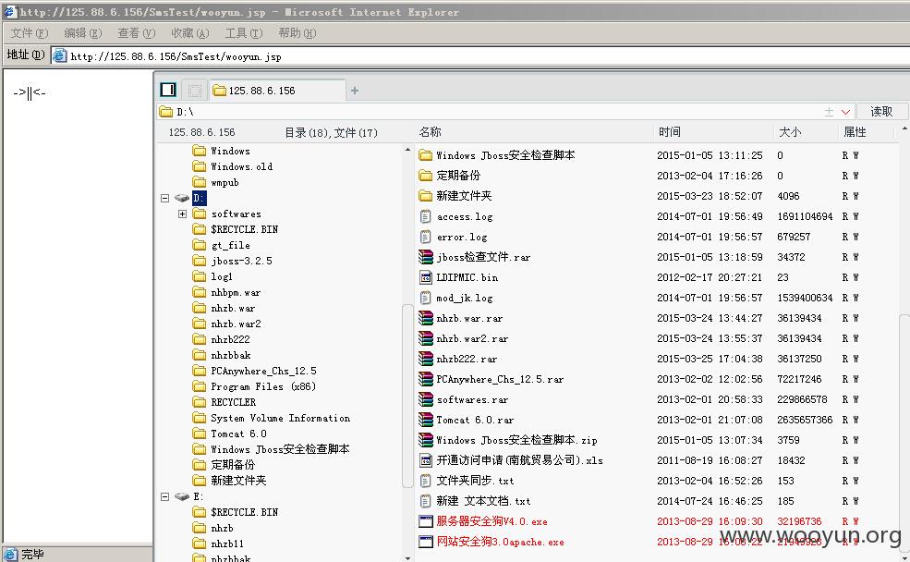This screenshot has height=562, width=910.
Task: Open the 工具(T) menu
Action: 244,33
